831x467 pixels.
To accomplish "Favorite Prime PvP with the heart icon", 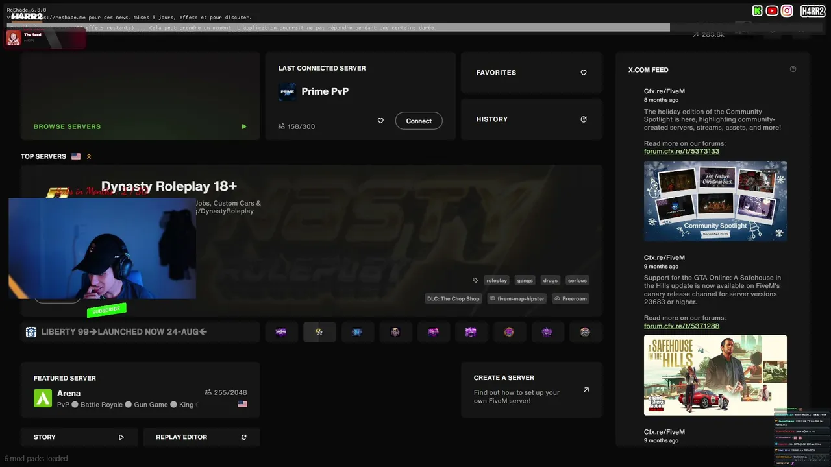I will 380,121.
